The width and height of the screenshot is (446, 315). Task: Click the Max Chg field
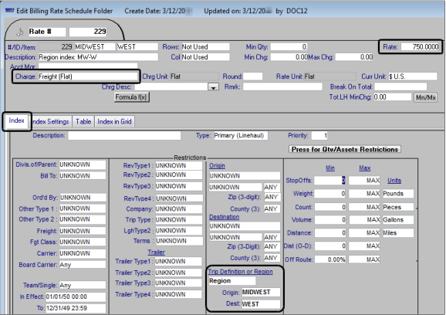click(354, 57)
